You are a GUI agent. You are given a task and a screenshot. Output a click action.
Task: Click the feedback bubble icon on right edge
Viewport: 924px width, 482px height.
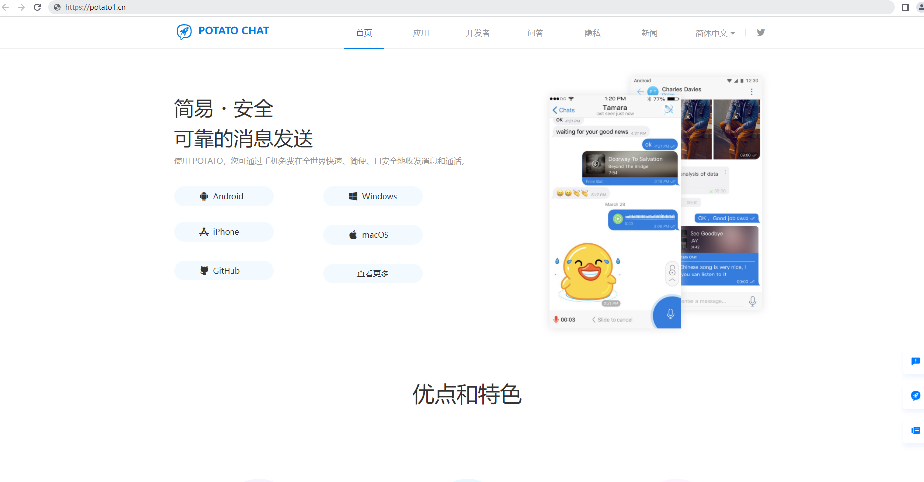(x=915, y=361)
